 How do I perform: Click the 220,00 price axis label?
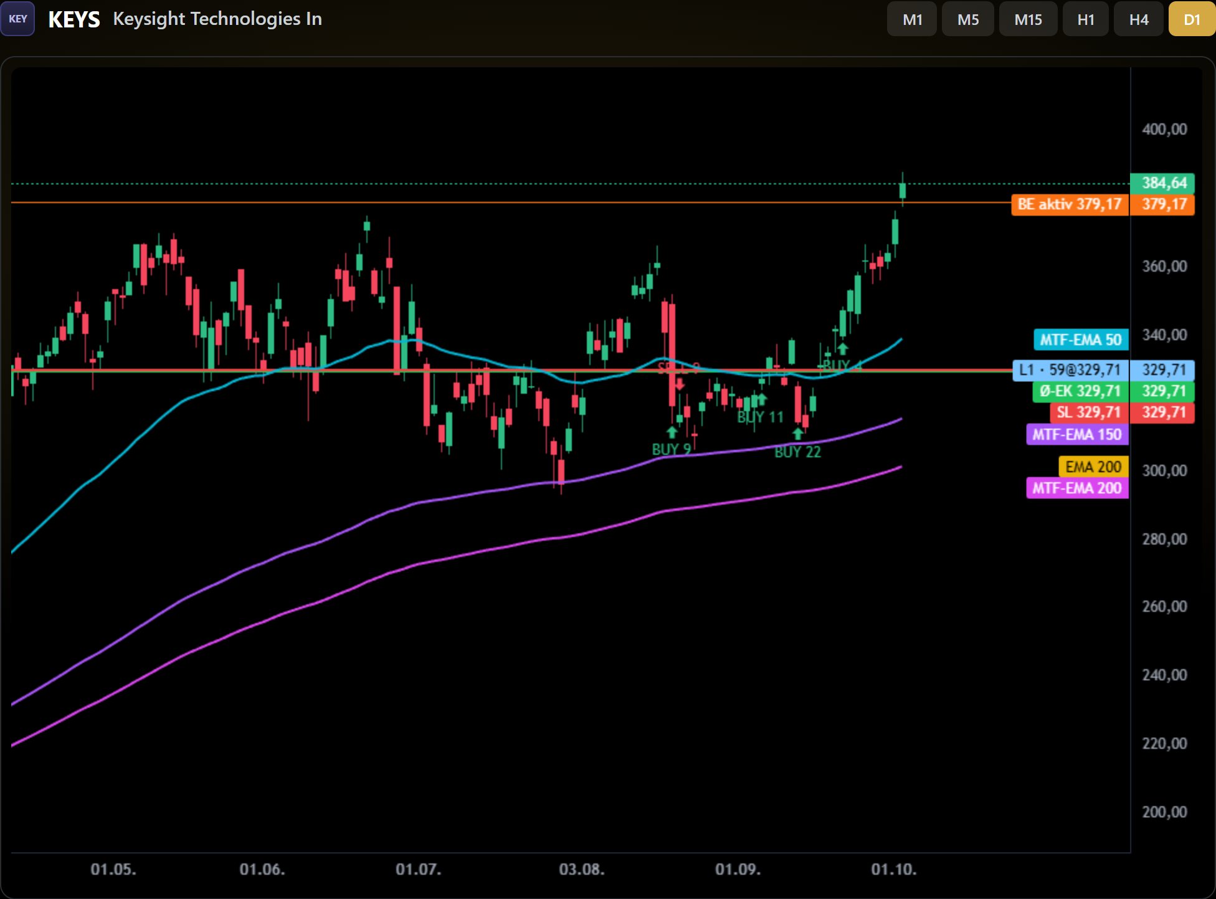tap(1164, 744)
